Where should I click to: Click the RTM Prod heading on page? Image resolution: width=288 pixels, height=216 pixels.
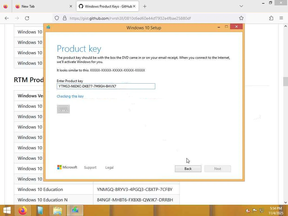pos(29,80)
